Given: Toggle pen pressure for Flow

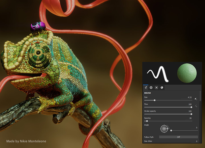Looking at the screenshot, I should point(196,106).
